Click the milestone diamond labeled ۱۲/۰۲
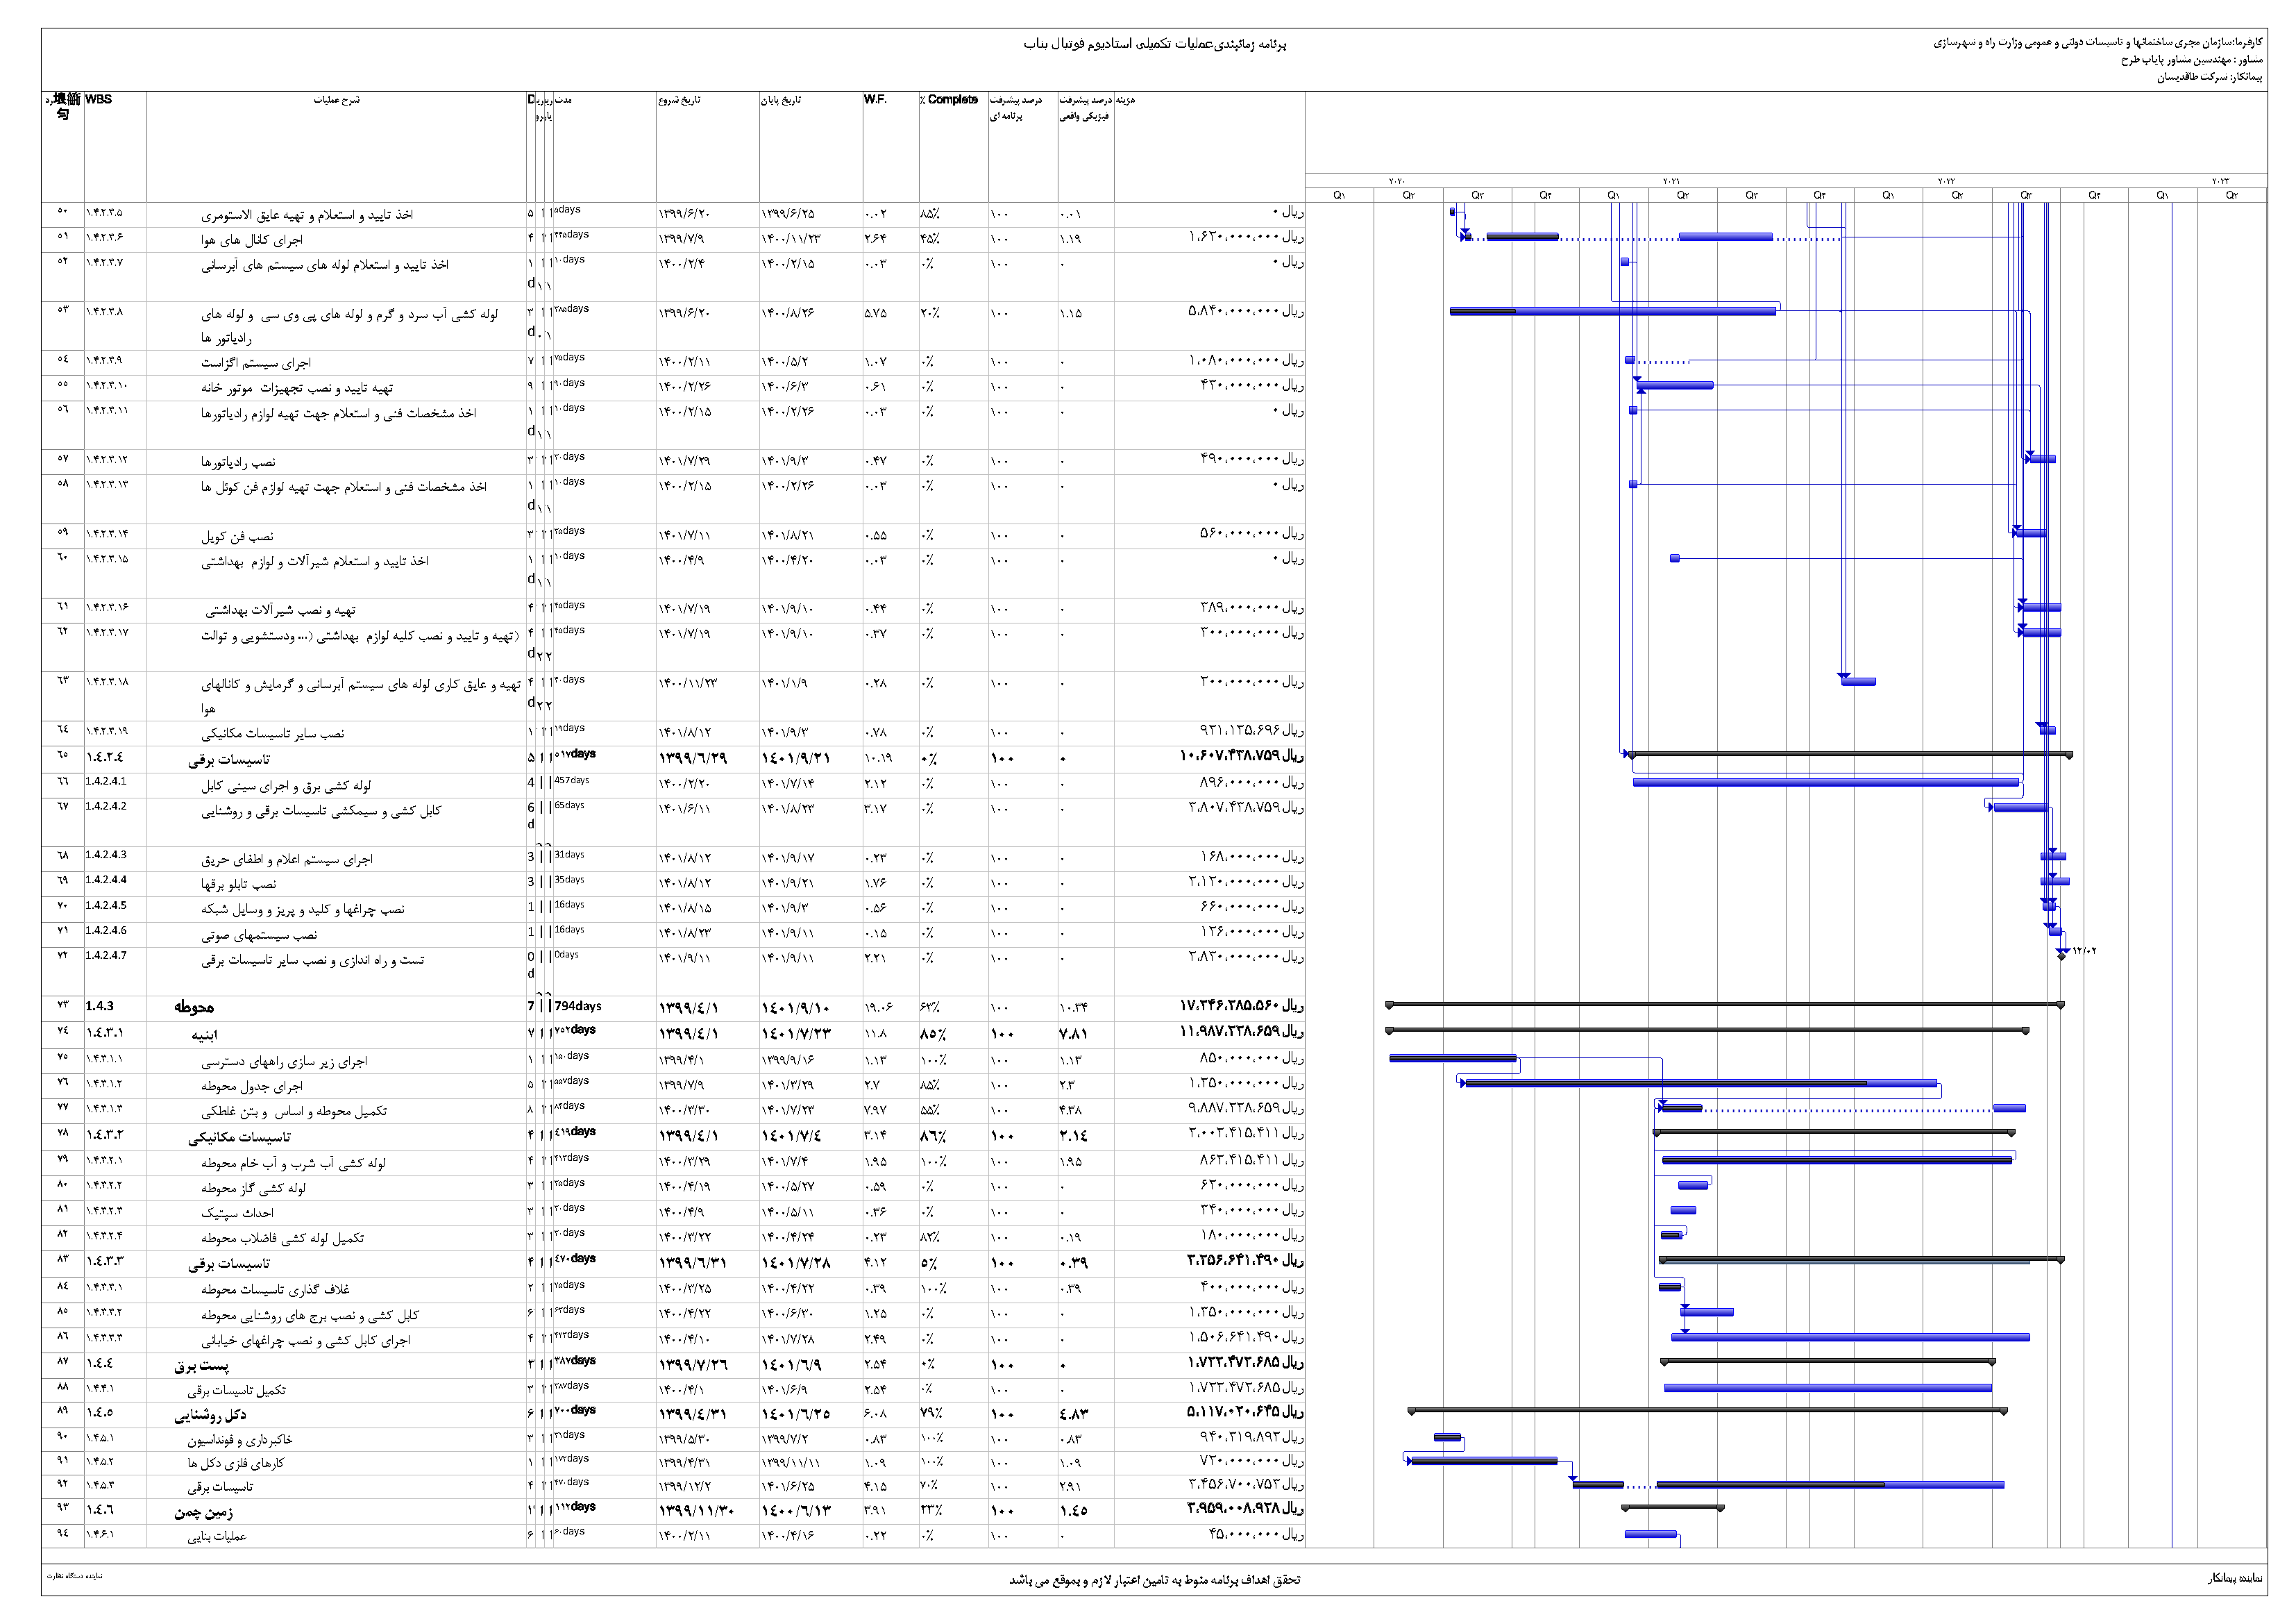This screenshot has width=2296, height=1624. 2061,957
